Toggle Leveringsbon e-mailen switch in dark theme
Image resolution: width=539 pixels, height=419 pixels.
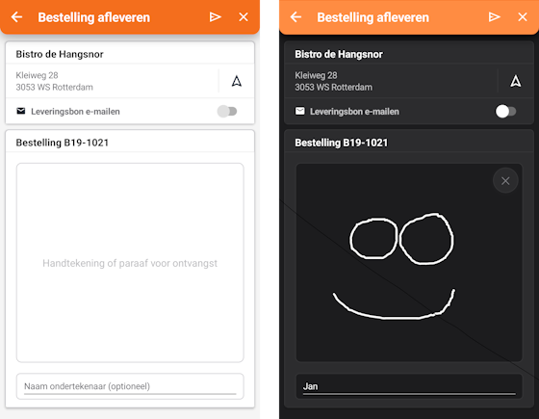[505, 111]
